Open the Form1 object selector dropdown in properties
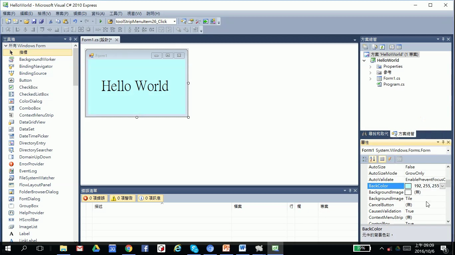 448,150
